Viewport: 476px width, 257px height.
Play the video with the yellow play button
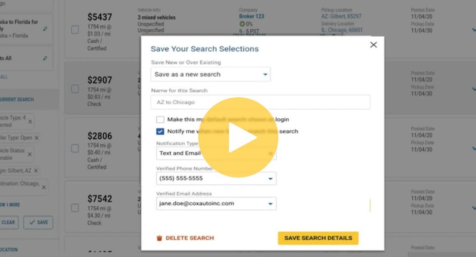pyautogui.click(x=238, y=137)
